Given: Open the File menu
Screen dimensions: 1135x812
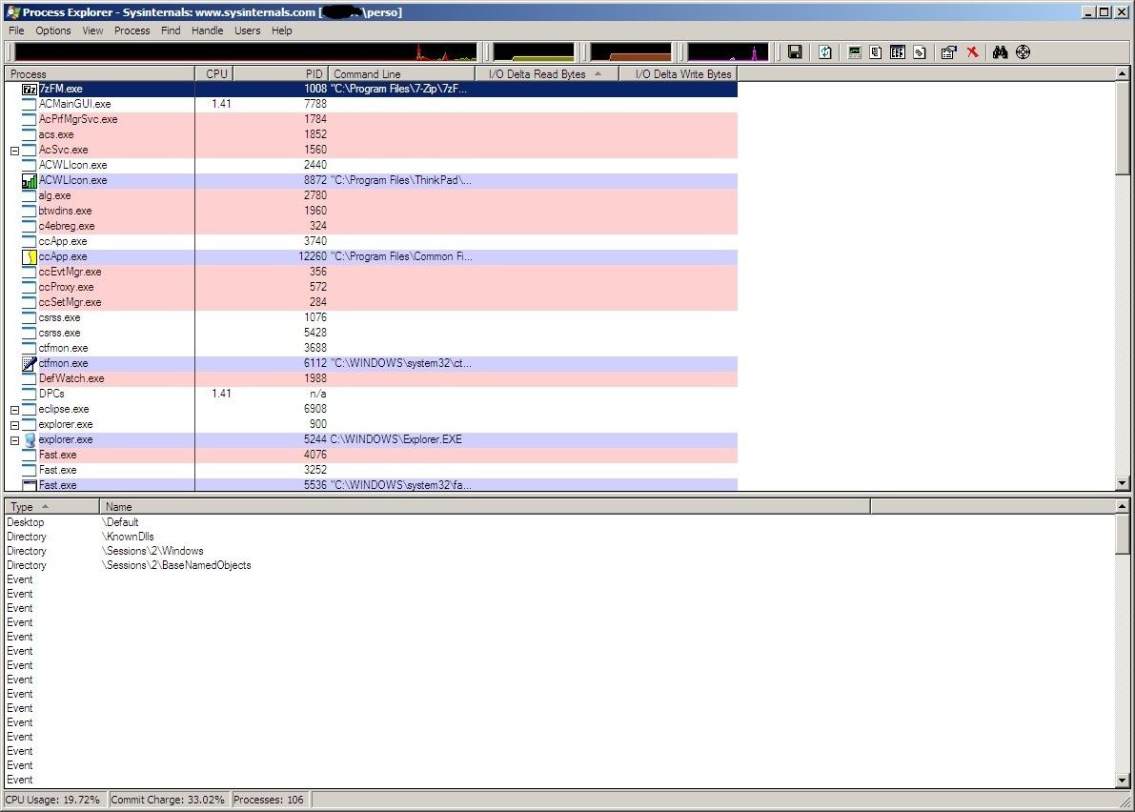Looking at the screenshot, I should (16, 30).
